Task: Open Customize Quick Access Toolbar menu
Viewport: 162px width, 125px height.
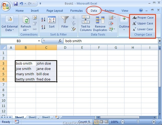Action: coord(40,4)
